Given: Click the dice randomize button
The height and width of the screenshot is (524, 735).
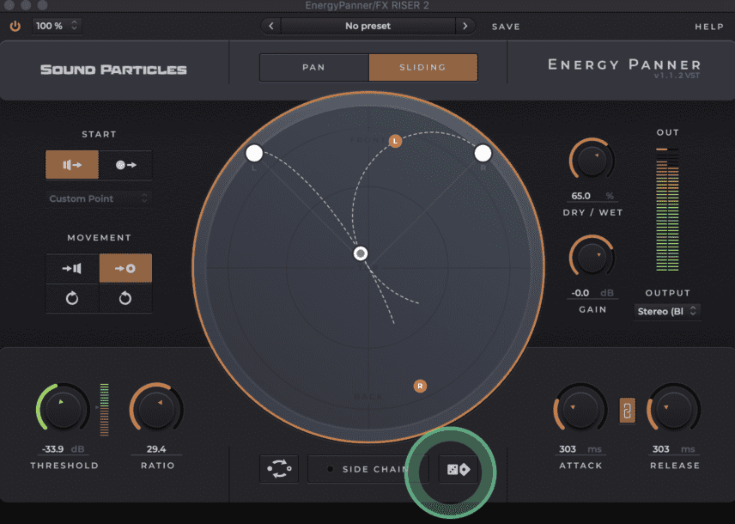Looking at the screenshot, I should pyautogui.click(x=458, y=469).
